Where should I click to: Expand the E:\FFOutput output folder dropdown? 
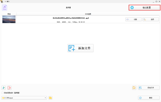click(x=45, y=98)
